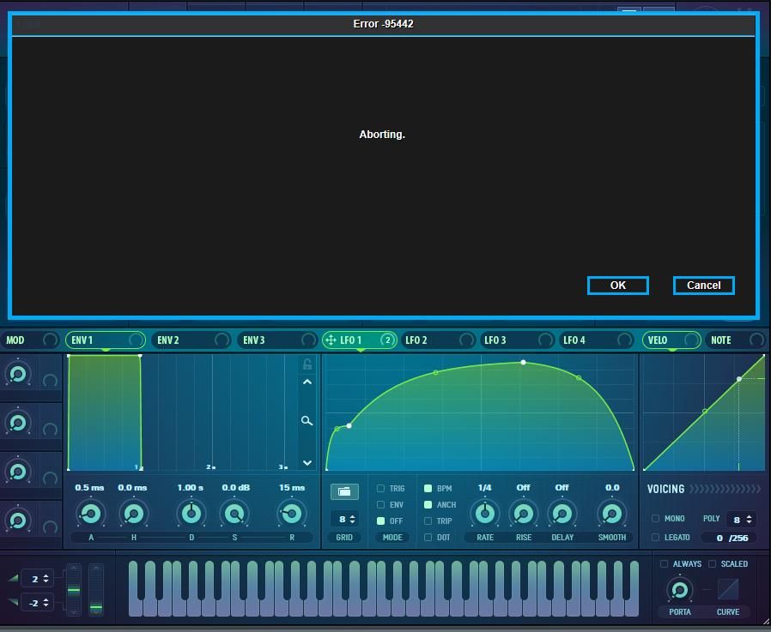Click Cancel in the error dialog
The image size is (771, 632).
pos(704,286)
